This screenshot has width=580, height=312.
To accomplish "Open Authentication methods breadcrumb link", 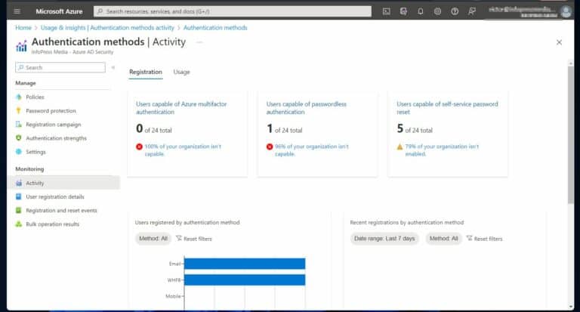I will pyautogui.click(x=215, y=28).
